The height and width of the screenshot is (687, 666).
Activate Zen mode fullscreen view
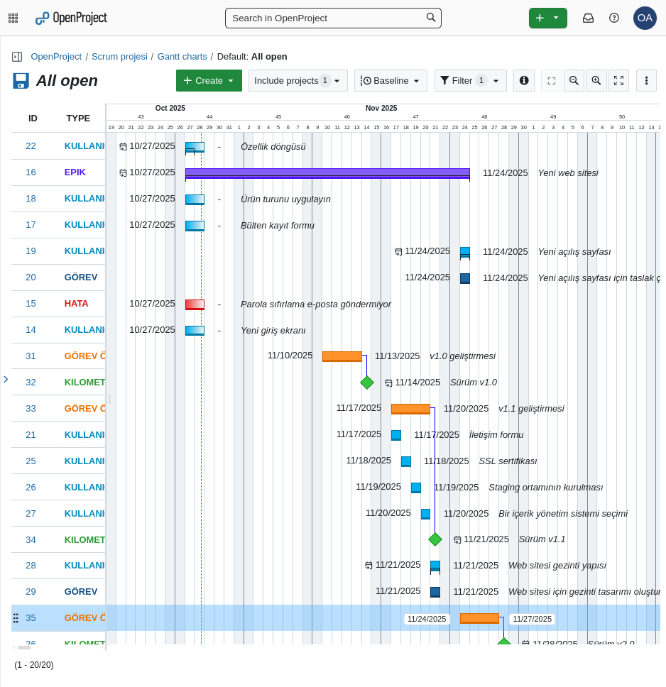coord(618,80)
